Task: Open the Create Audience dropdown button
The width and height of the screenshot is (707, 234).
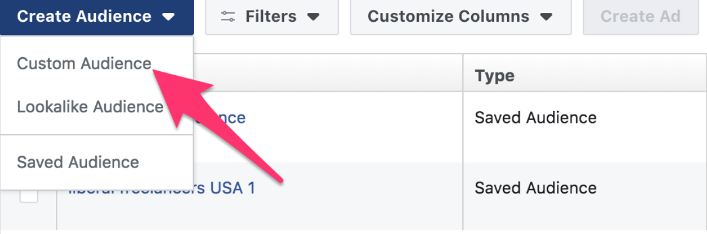Action: coord(97,16)
